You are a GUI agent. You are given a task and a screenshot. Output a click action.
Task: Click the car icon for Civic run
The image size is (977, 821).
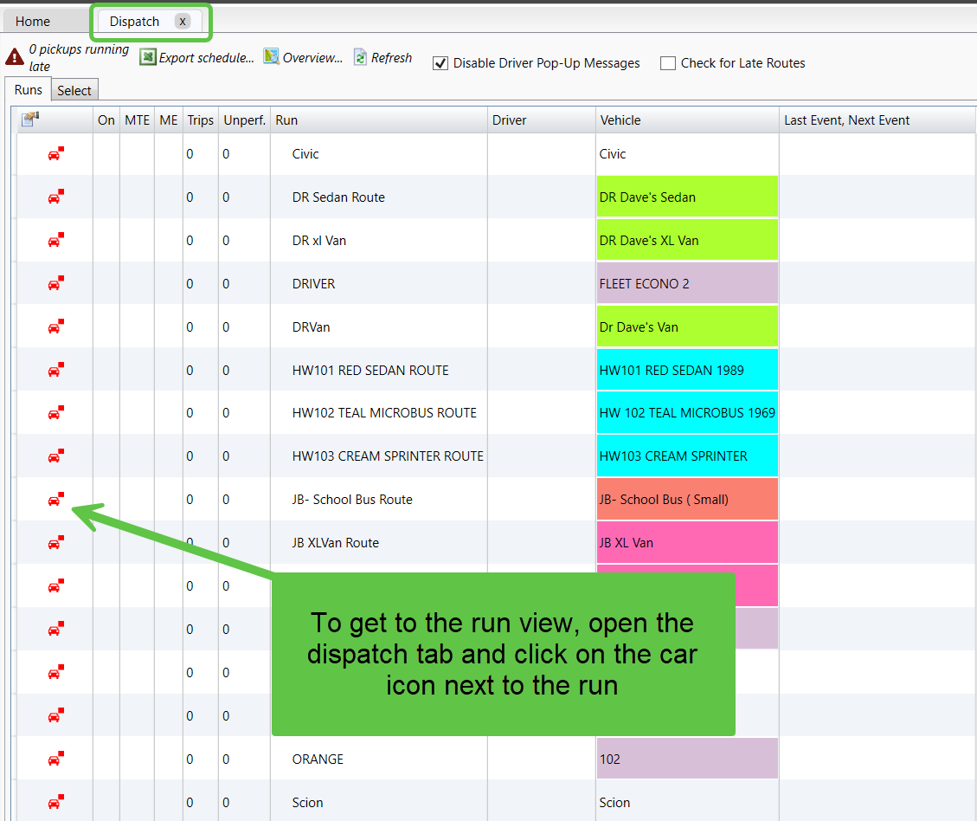pyautogui.click(x=55, y=154)
